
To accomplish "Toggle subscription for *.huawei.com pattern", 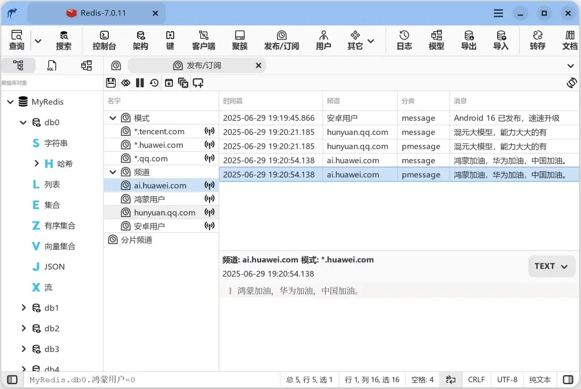I will pyautogui.click(x=210, y=145).
